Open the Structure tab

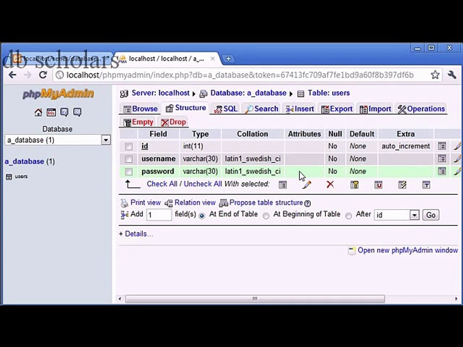coord(186,108)
